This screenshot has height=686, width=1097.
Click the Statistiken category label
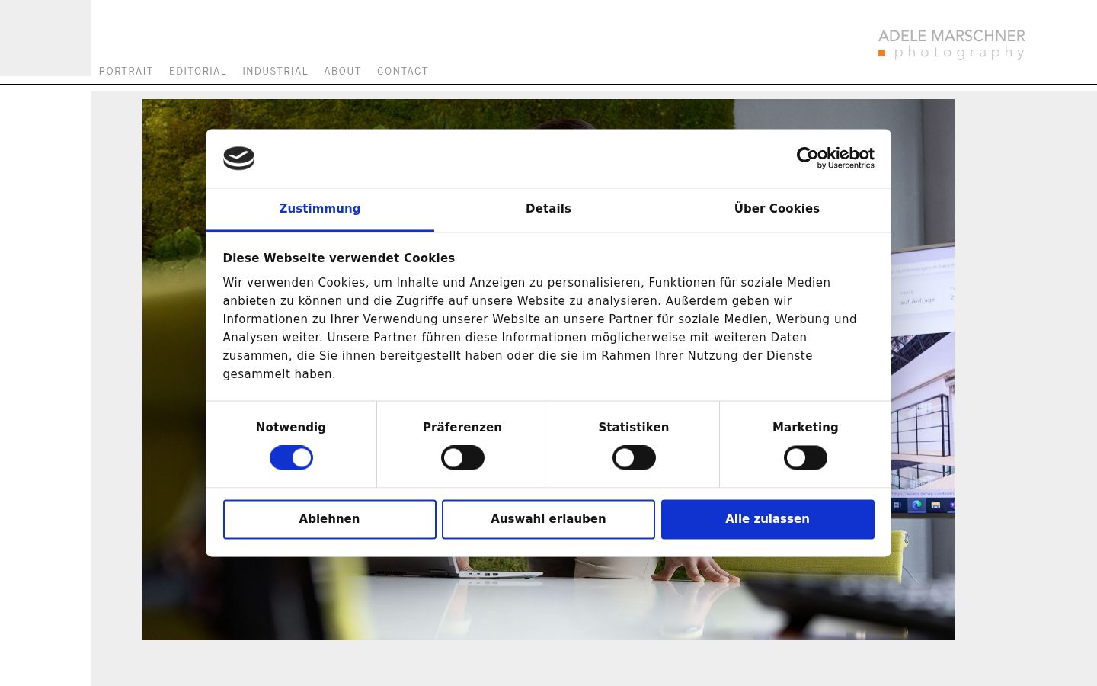(x=634, y=428)
